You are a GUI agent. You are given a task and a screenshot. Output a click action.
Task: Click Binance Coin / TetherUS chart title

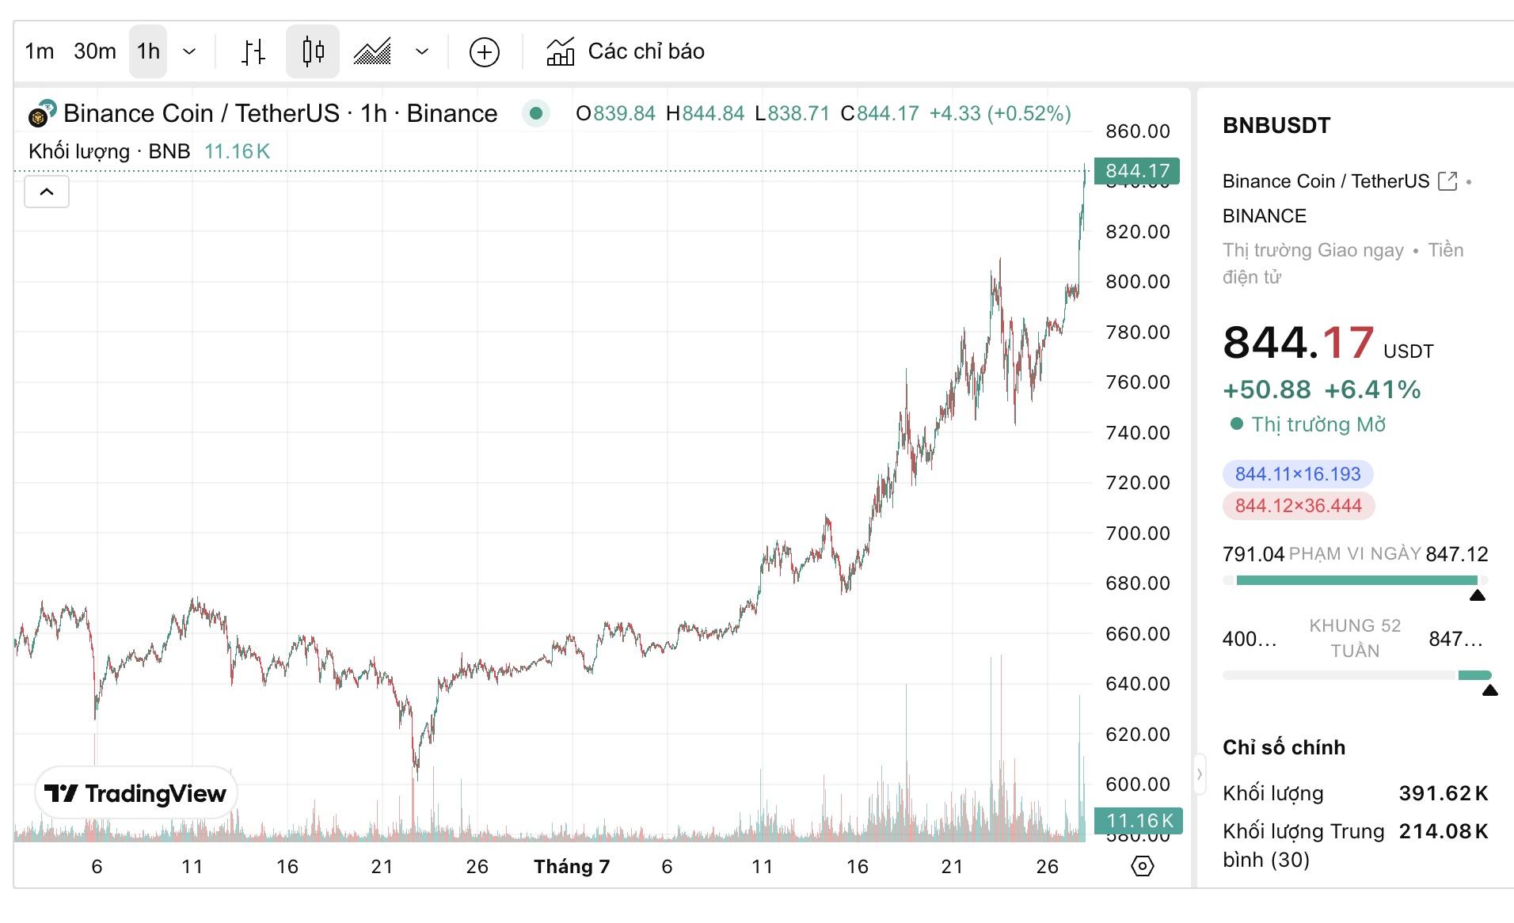(x=280, y=113)
